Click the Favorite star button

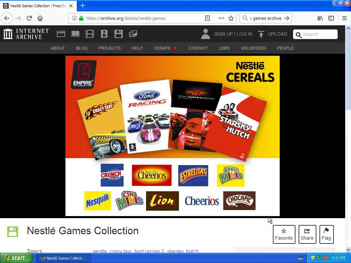[x=284, y=234]
